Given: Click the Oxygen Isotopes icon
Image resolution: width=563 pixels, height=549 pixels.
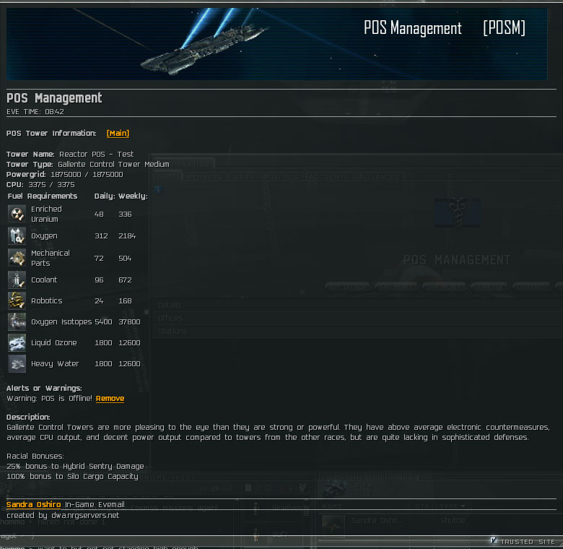Looking at the screenshot, I should (x=17, y=322).
